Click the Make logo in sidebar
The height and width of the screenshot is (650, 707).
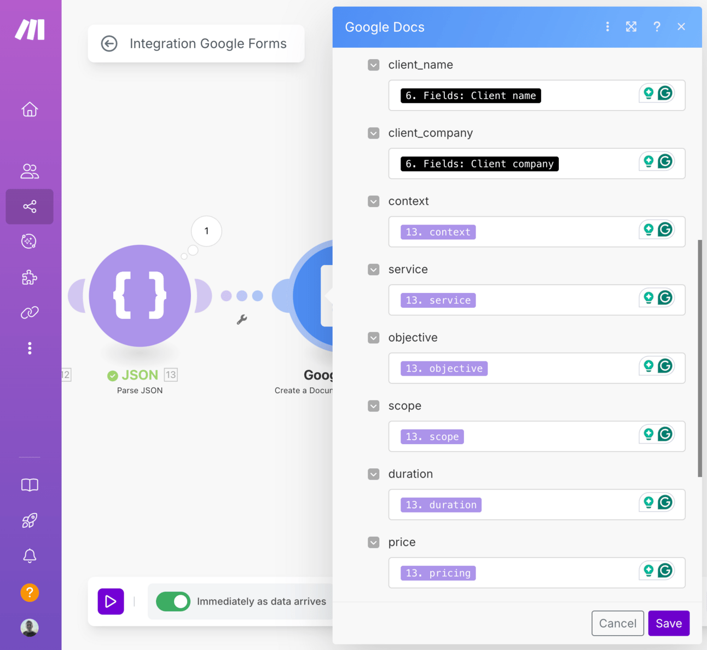pyautogui.click(x=30, y=30)
